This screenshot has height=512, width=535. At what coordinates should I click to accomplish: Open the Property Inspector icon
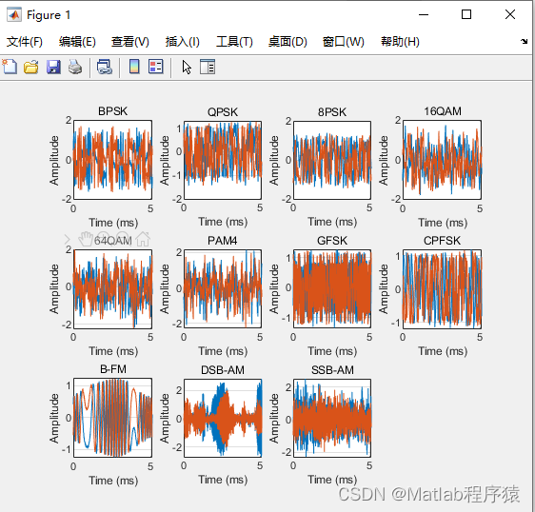click(x=208, y=67)
